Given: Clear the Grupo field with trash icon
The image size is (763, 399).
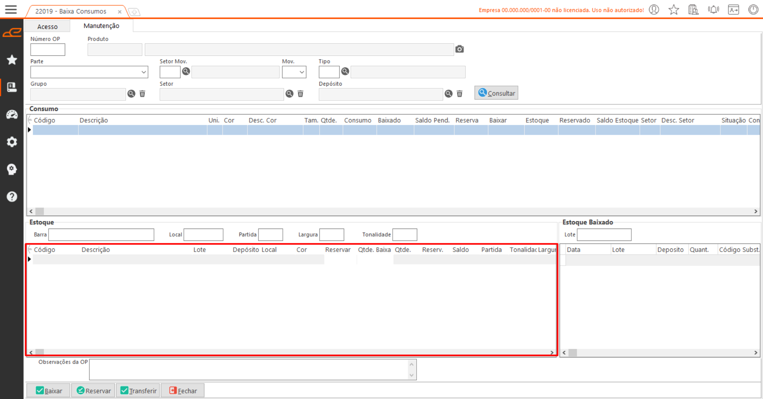Looking at the screenshot, I should (142, 94).
